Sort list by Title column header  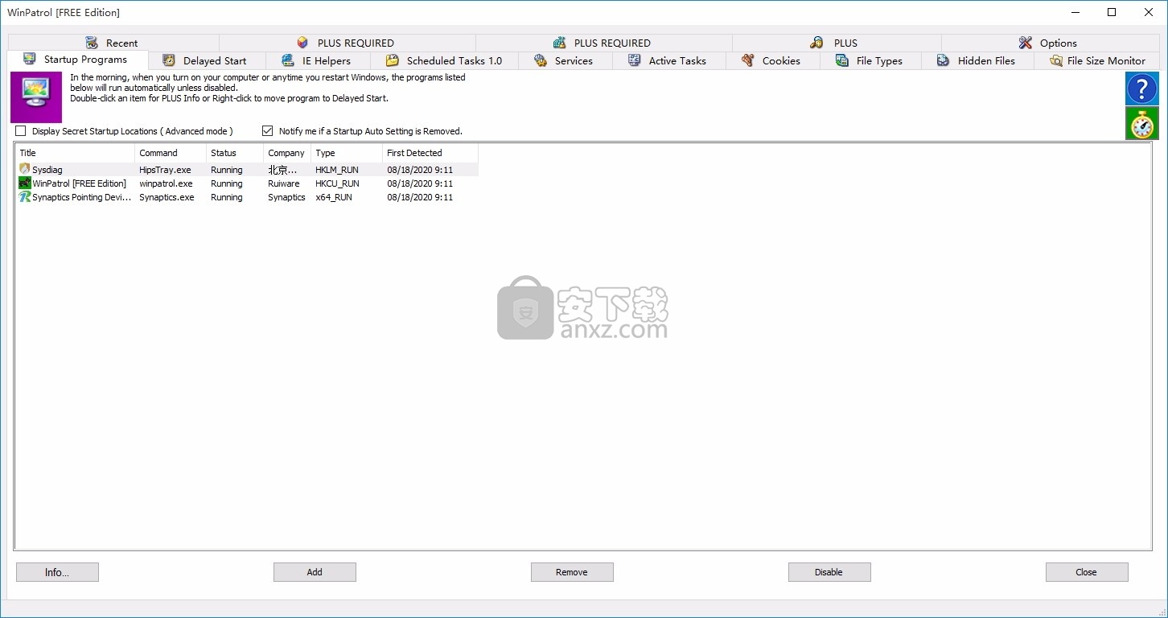(76, 153)
